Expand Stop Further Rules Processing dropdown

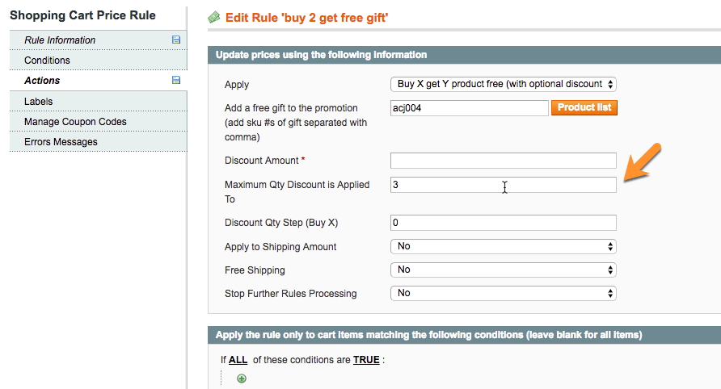(x=503, y=293)
